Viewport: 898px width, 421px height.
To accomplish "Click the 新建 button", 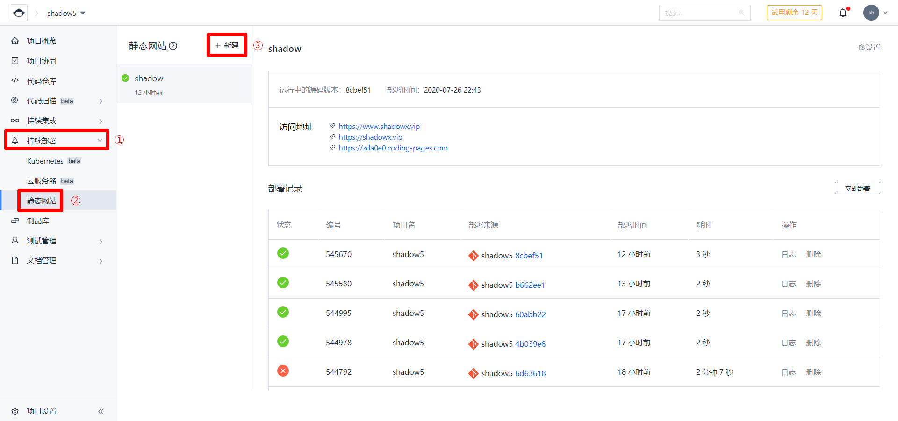I will tap(227, 45).
